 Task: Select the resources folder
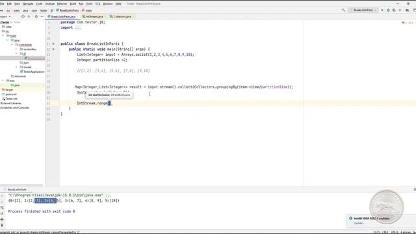(18, 76)
